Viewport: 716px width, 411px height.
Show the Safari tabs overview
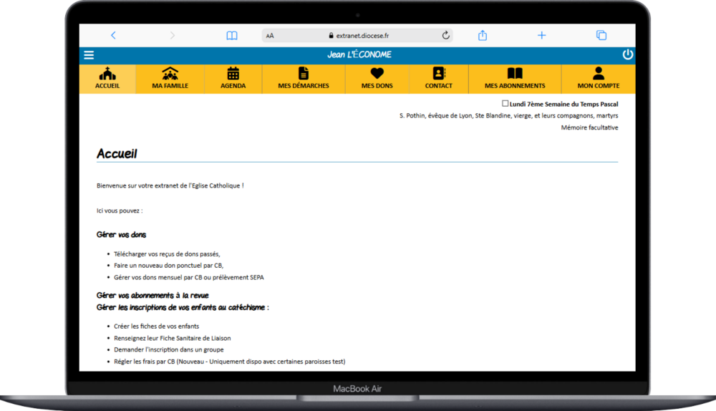[x=601, y=35]
